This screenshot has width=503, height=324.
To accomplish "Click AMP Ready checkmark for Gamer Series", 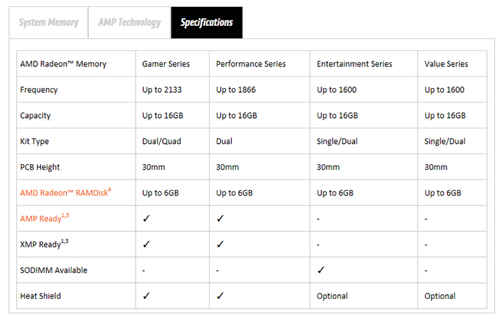I will click(146, 219).
